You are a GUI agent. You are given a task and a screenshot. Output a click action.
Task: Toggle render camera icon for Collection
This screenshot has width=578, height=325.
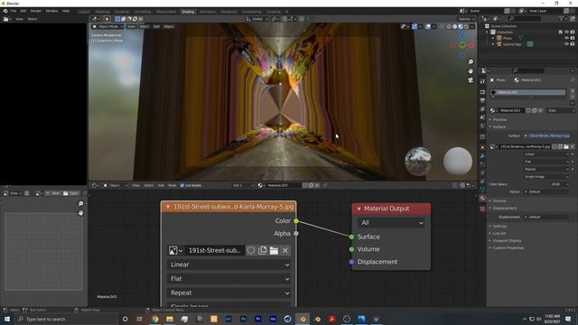tap(573, 32)
